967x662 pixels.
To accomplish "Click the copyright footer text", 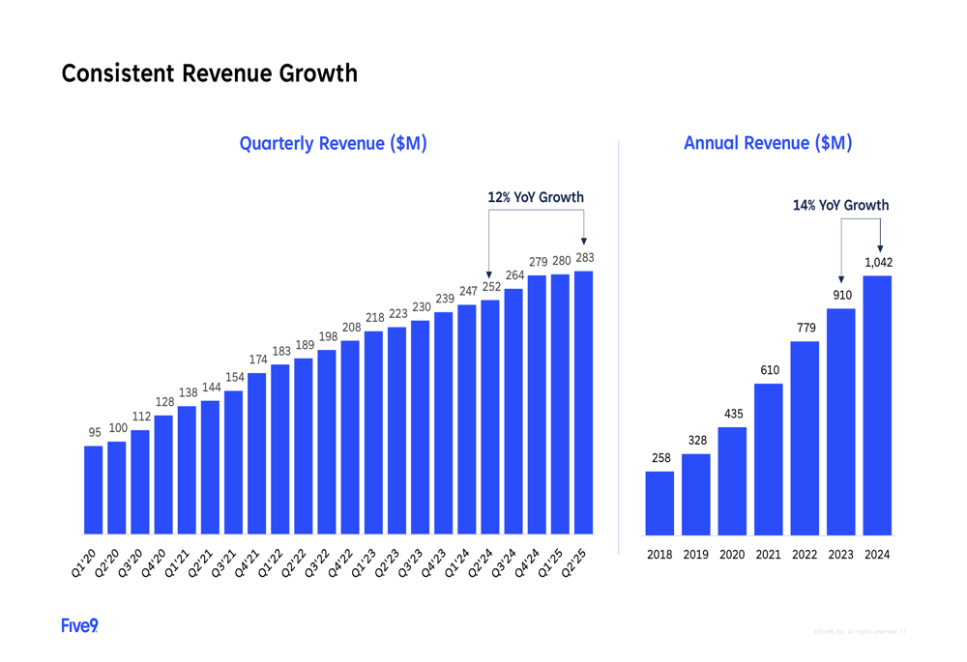I will pos(860,632).
